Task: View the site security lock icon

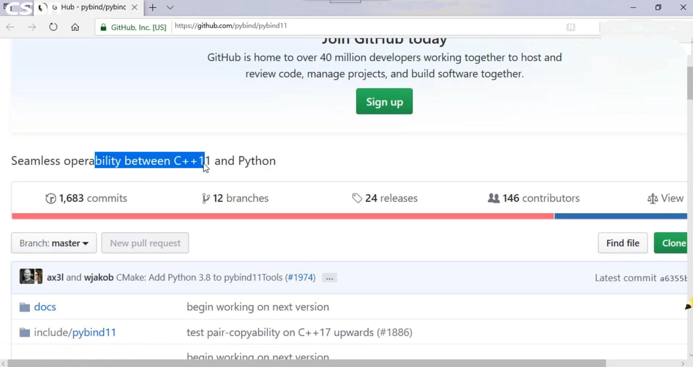Action: click(103, 28)
